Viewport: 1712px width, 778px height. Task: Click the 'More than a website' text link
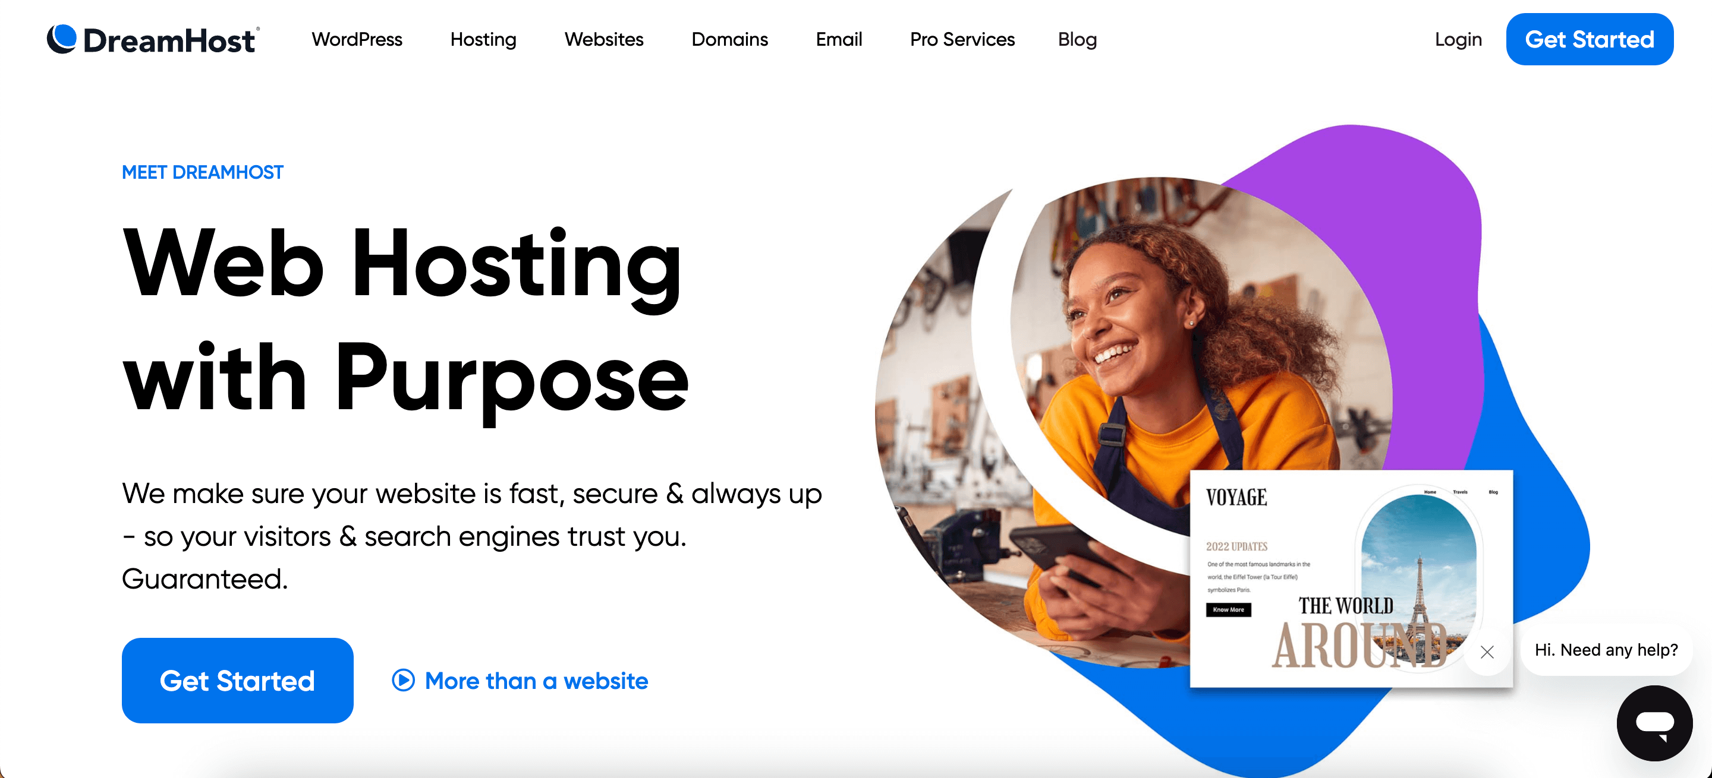point(536,680)
